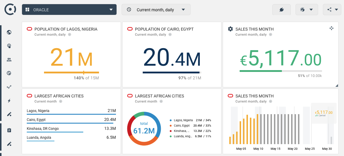344x156 pixels.
Task: Click the resize corner handle of Sales widget
Action: (x=337, y=86)
